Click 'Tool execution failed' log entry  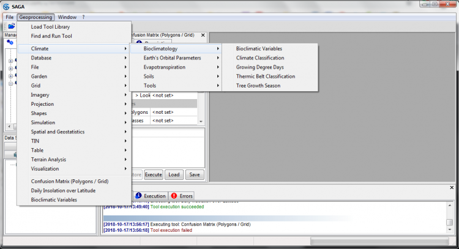pos(171,230)
